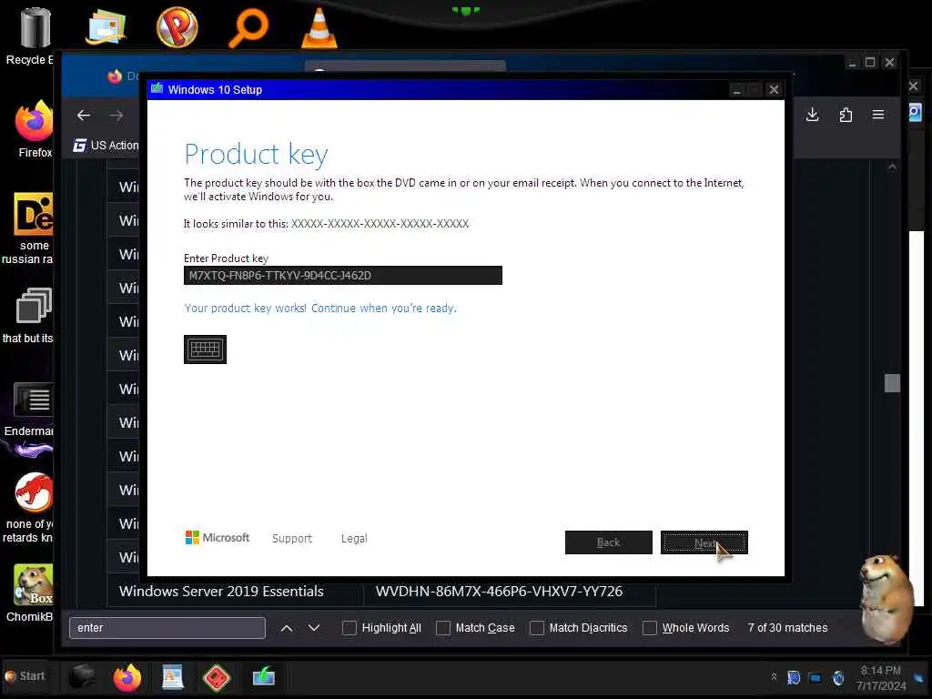Open the 'that but its' desktop icon
Viewport: 932px width, 699px height.
30,315
